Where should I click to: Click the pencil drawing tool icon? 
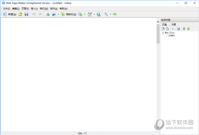tap(90, 14)
